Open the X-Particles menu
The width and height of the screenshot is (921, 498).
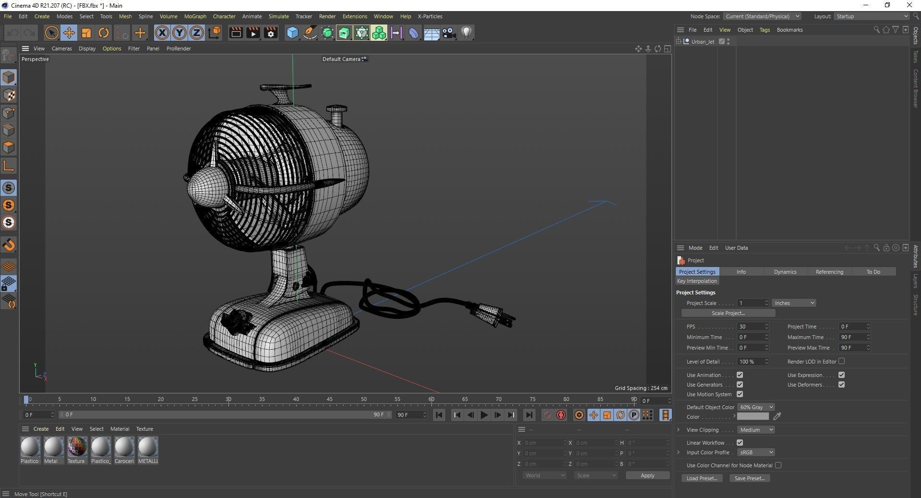(430, 16)
